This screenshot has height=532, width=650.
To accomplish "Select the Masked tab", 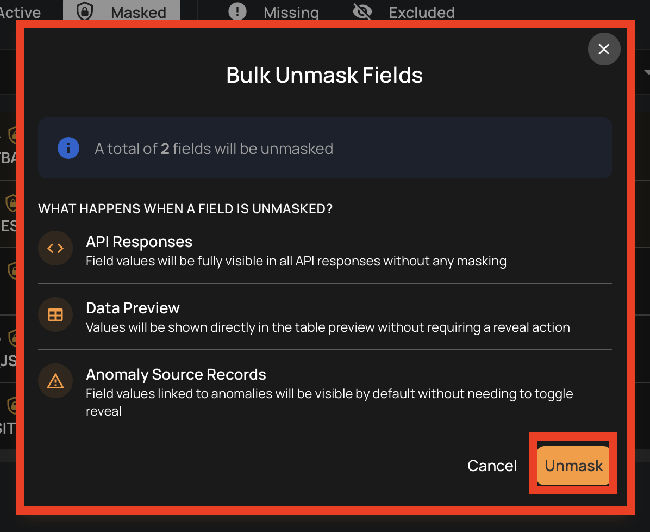I will coord(139,11).
